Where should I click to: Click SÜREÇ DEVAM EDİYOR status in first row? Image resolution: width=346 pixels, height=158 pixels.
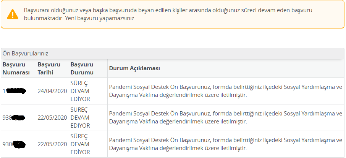pos(80,91)
